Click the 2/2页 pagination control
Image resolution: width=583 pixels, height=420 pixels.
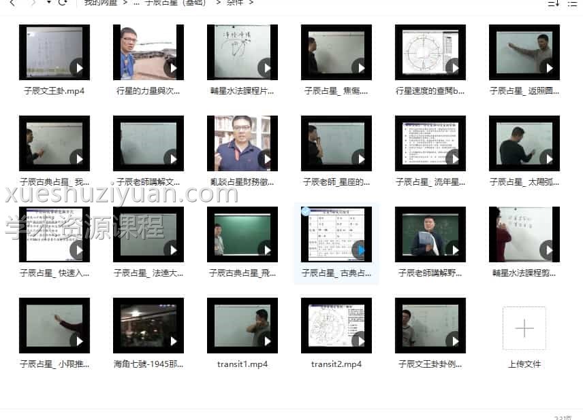(x=561, y=417)
